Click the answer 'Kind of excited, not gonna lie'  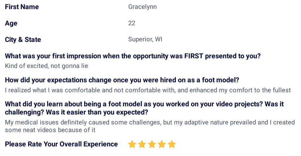coord(46,66)
